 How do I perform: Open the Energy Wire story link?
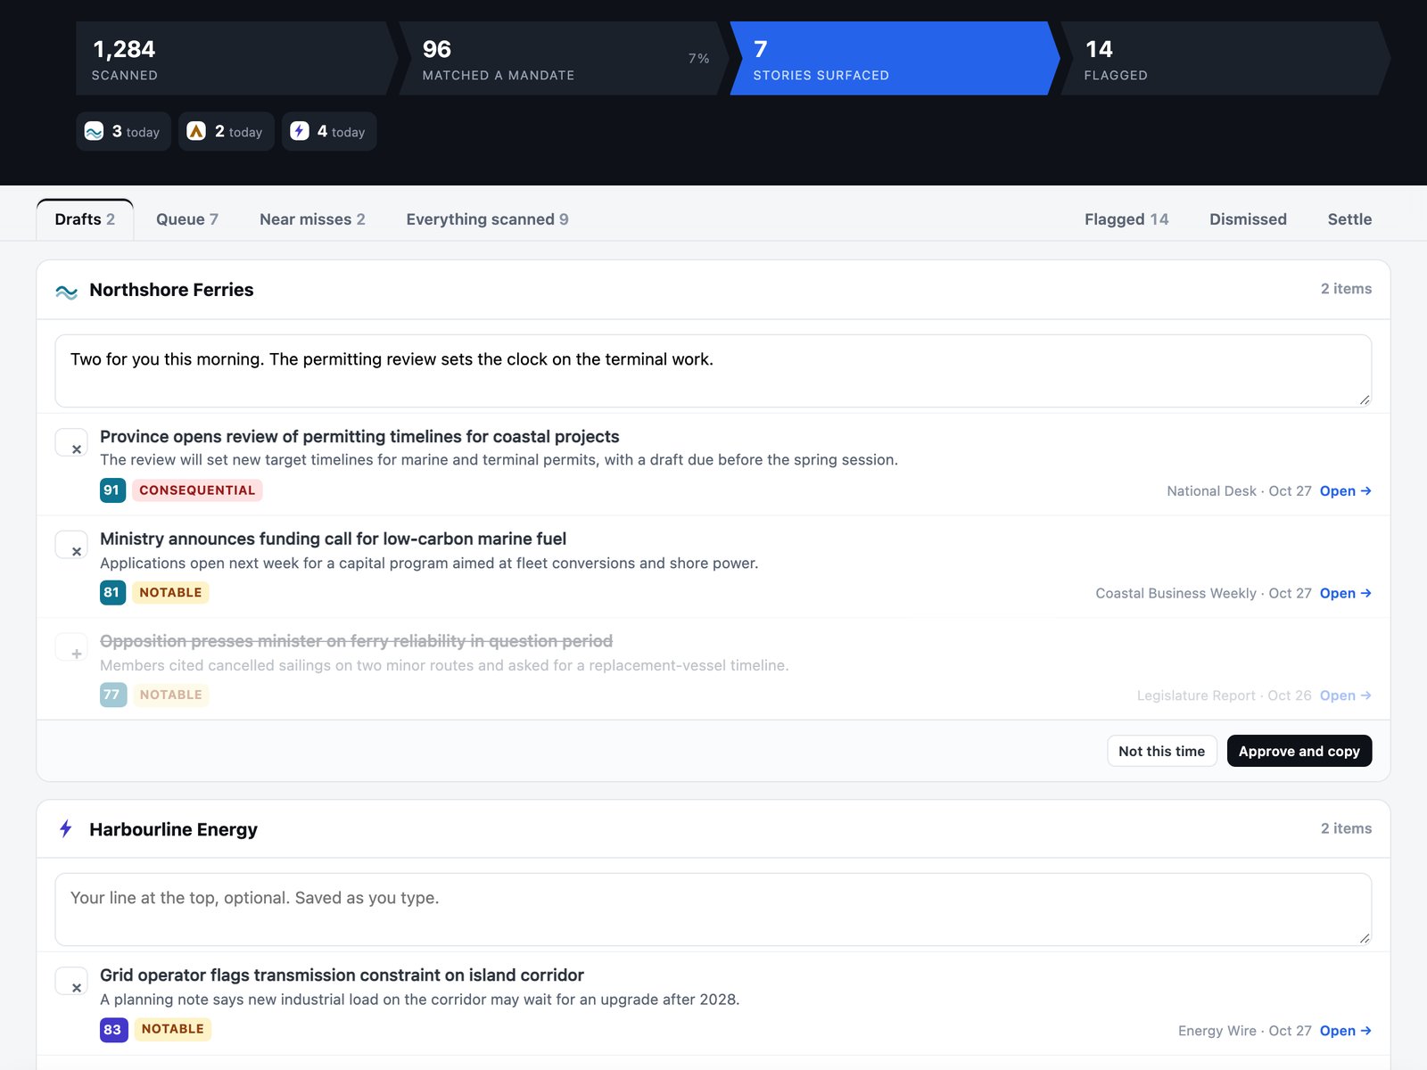1345,1031
